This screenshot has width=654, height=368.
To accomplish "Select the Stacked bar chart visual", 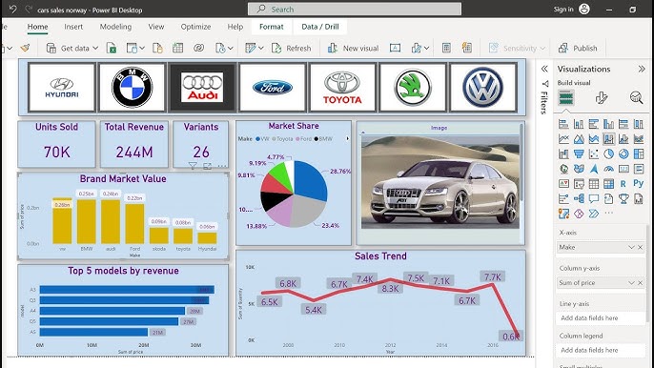I will [x=563, y=124].
